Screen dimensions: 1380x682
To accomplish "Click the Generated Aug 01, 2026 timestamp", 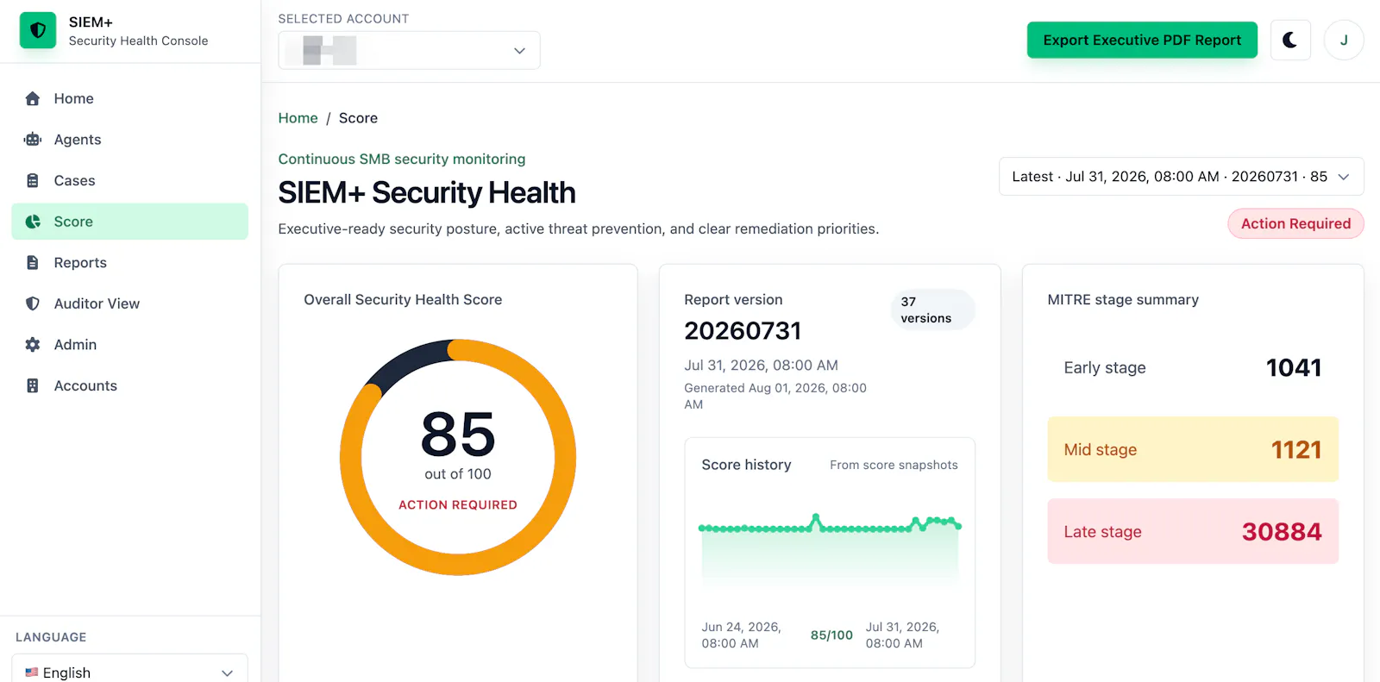I will click(x=775, y=396).
